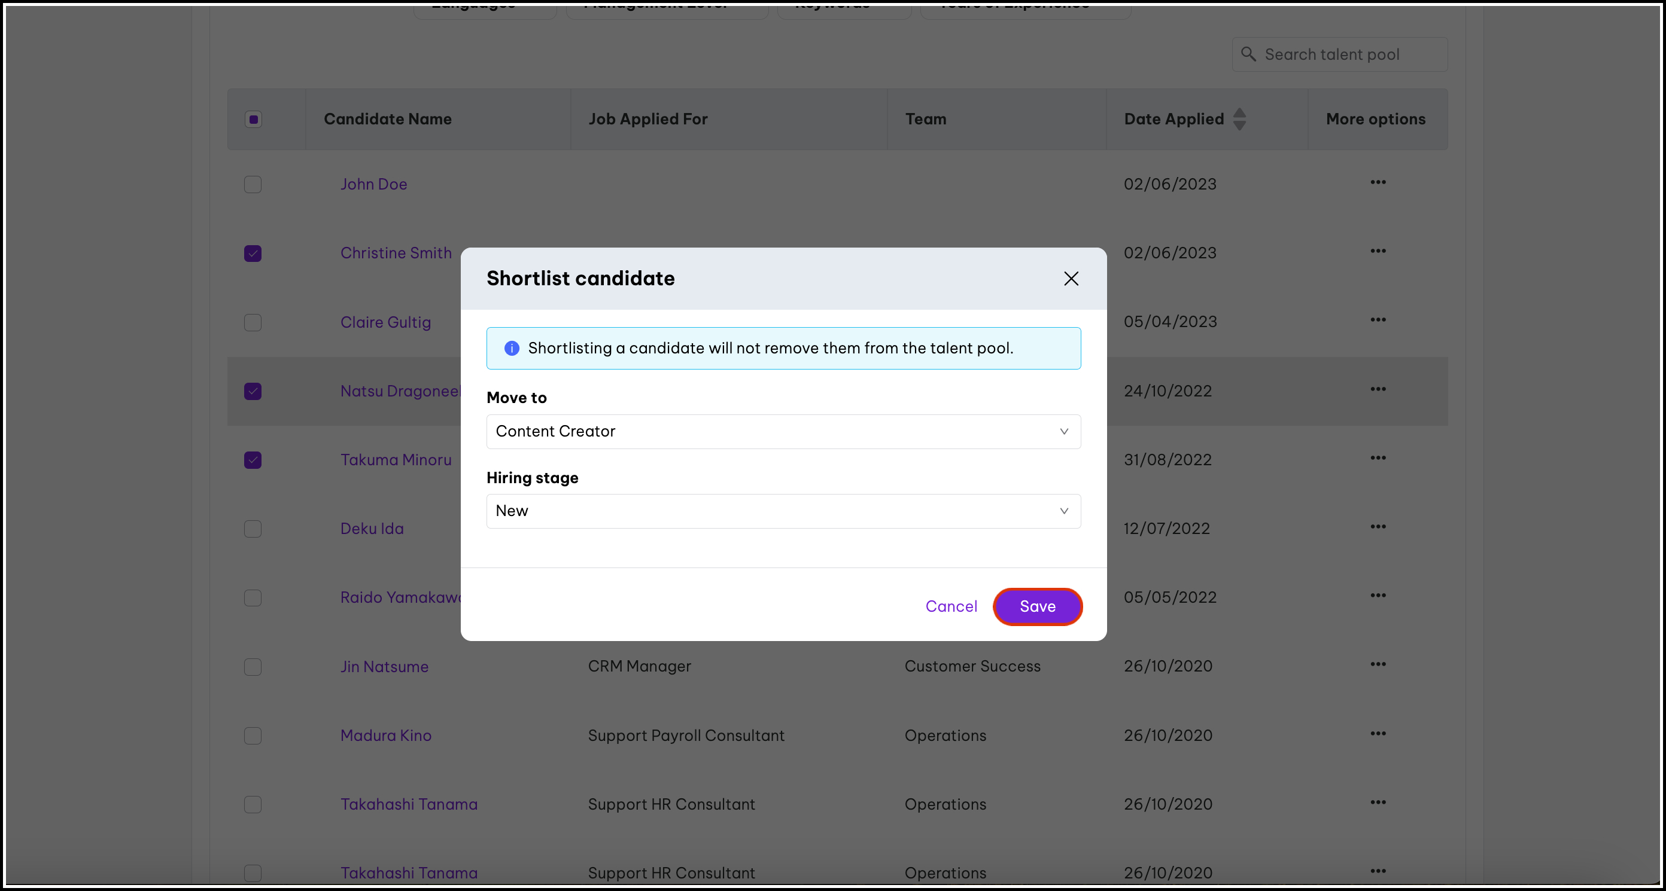Sort by Date Applied arrows
This screenshot has width=1666, height=891.
[1239, 119]
